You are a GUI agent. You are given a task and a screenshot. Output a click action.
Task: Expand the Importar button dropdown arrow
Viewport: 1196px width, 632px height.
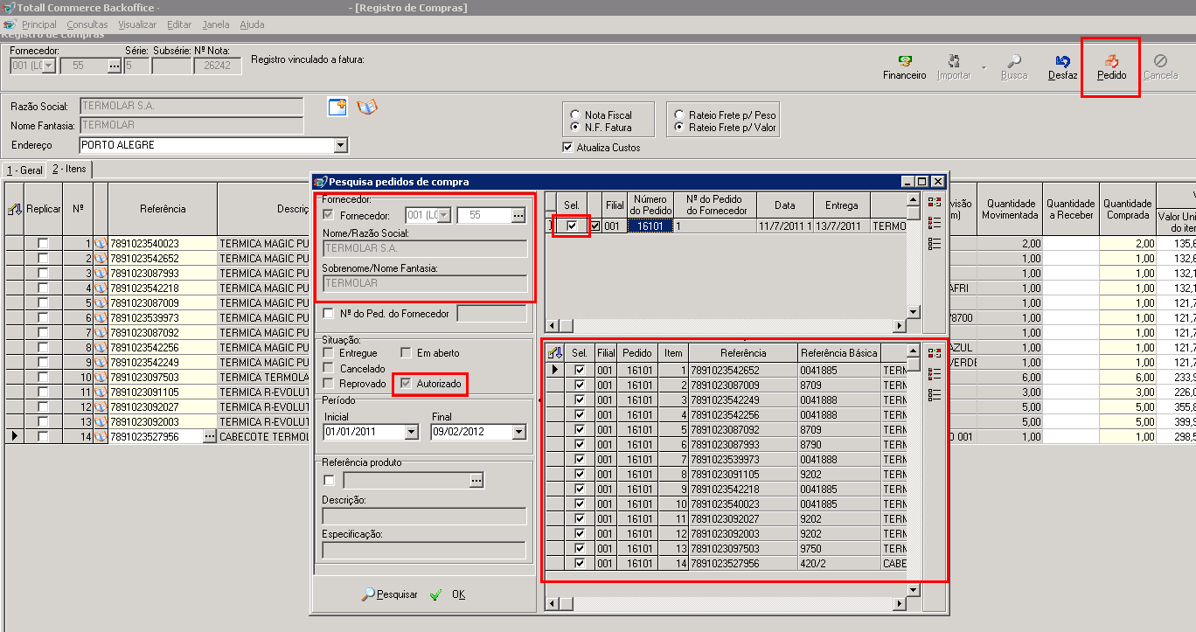click(983, 67)
